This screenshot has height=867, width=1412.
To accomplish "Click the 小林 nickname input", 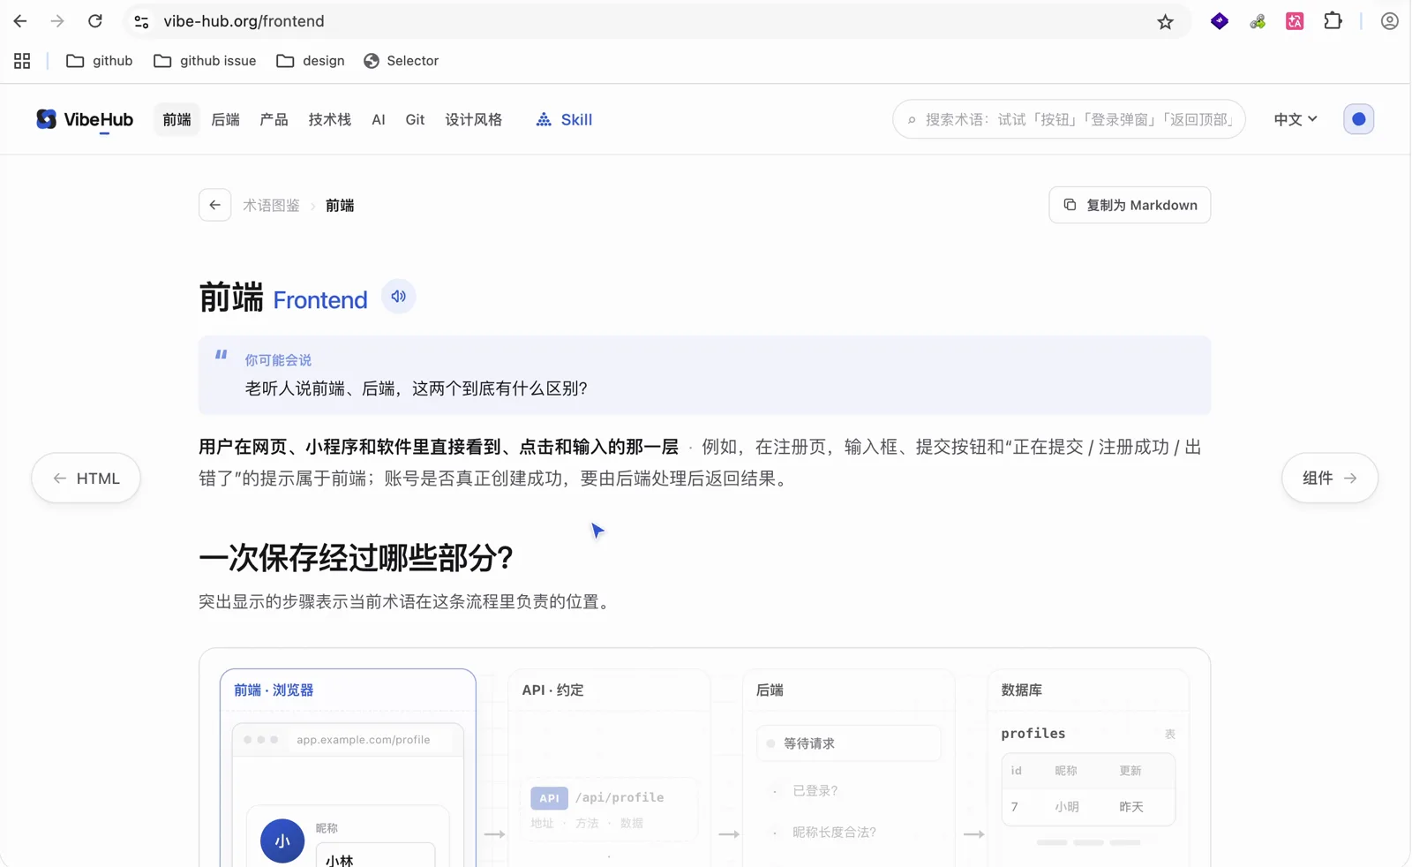I will (375, 856).
